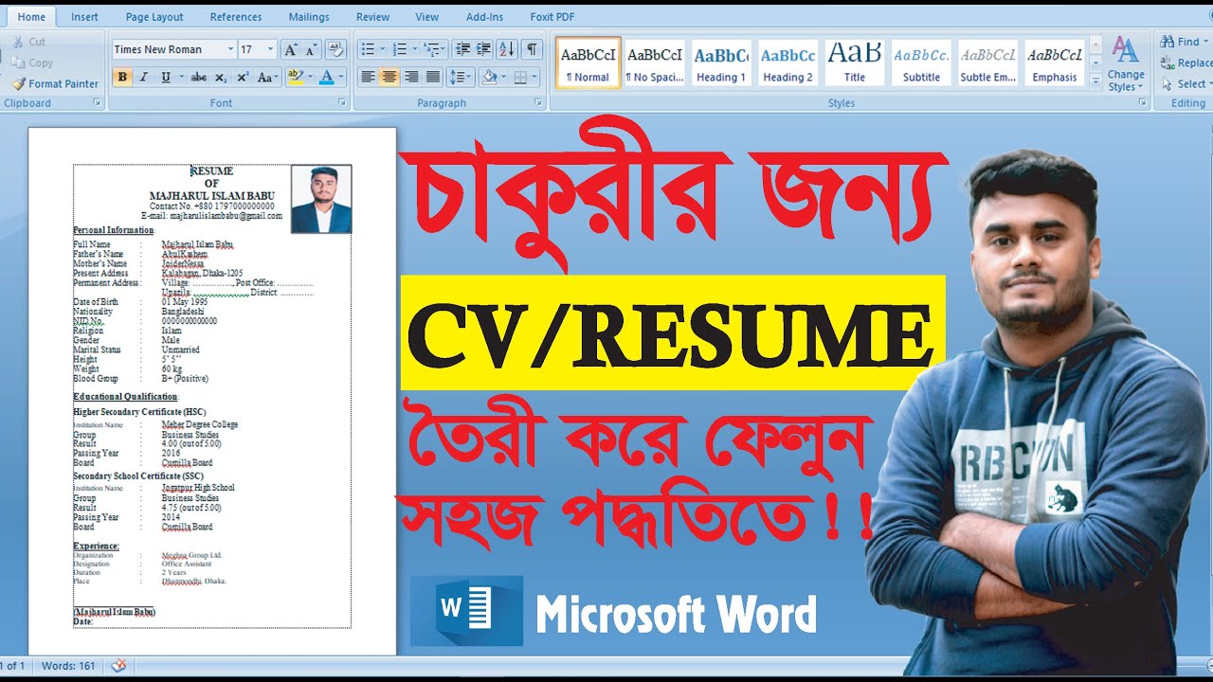Viewport: 1213px width, 682px height.
Task: Click the Shading paint bucket icon
Action: 488,77
